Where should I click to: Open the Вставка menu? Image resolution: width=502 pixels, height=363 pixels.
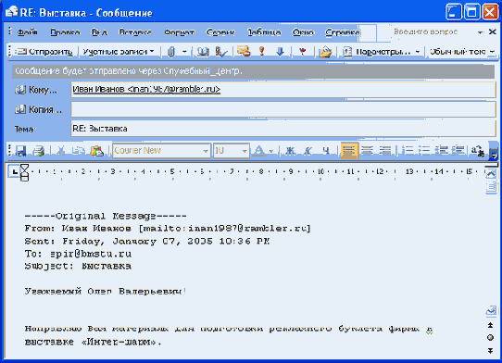(135, 32)
